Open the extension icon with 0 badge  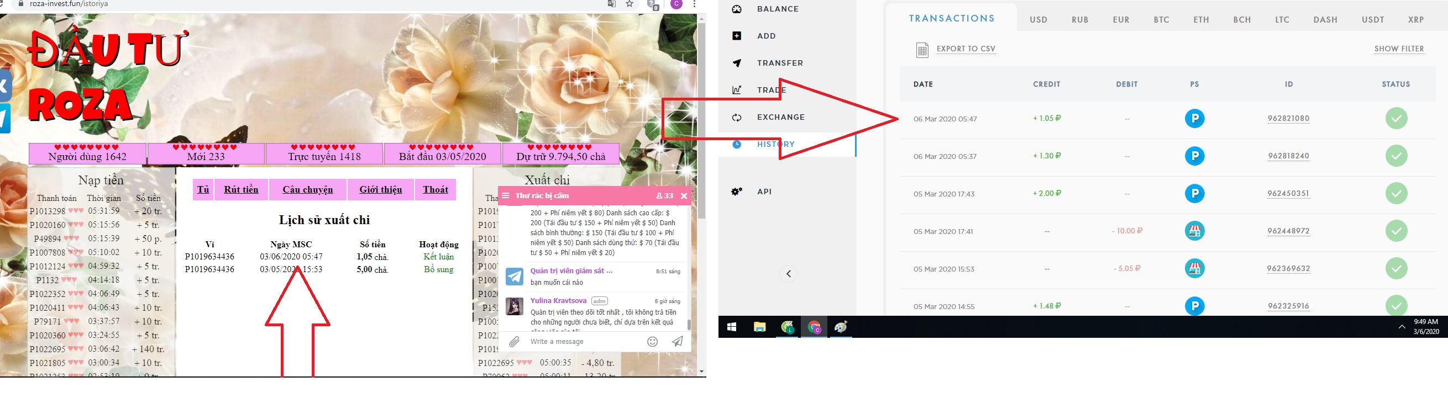653,4
